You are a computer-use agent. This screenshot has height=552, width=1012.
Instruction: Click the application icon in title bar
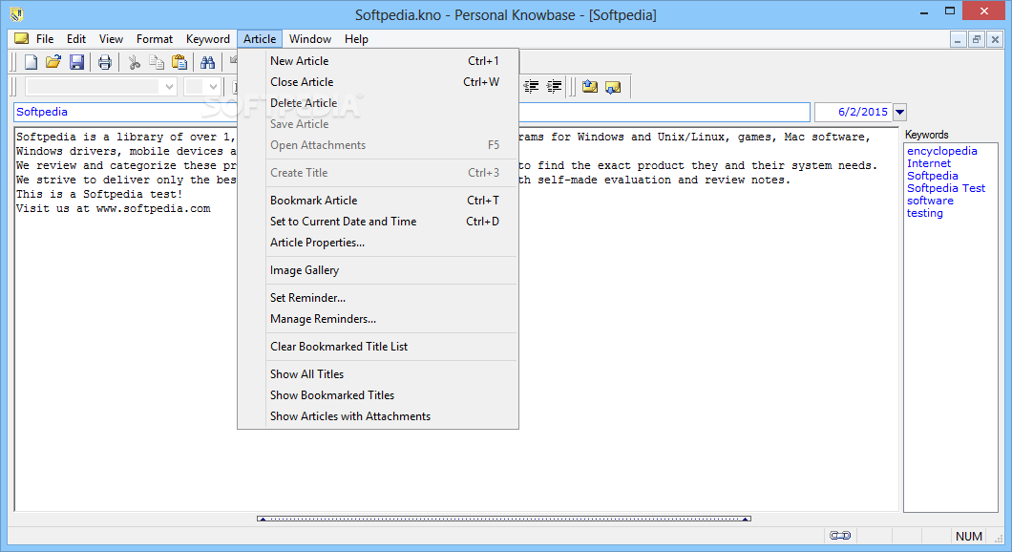[x=17, y=13]
